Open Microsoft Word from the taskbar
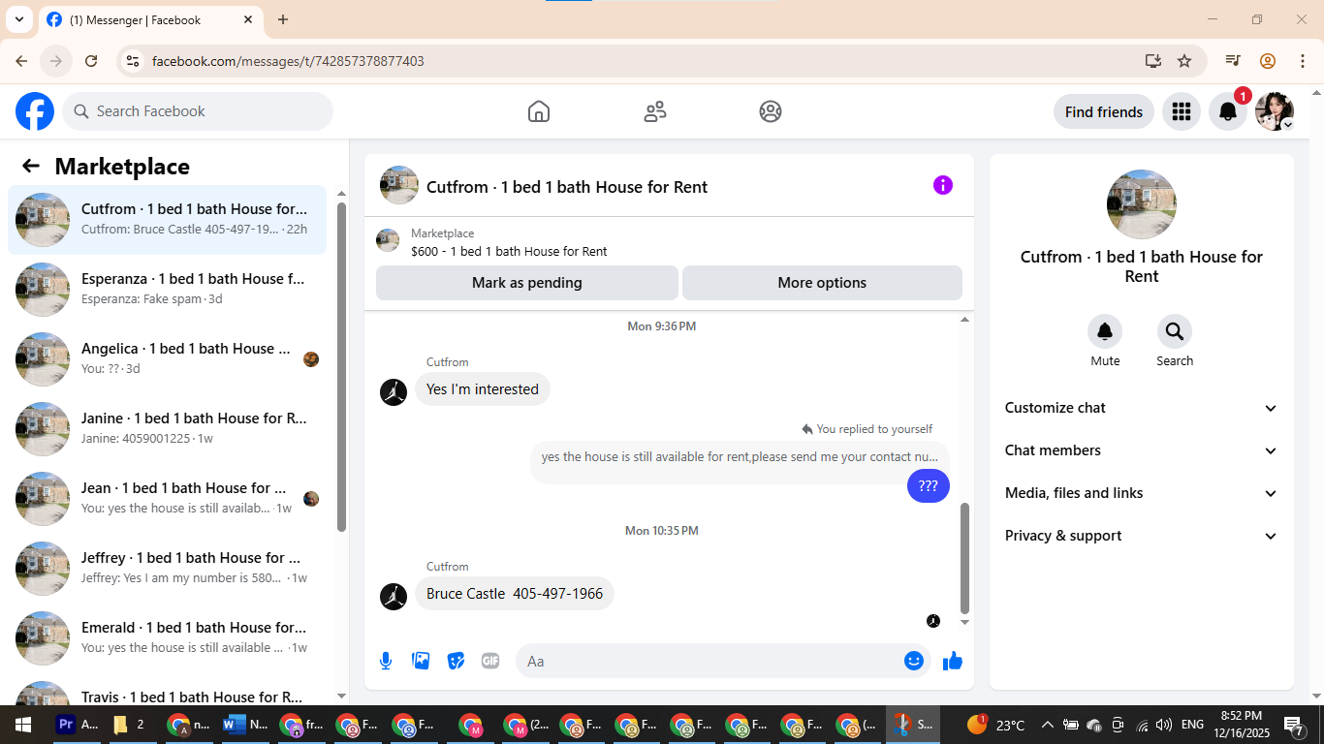 point(245,725)
